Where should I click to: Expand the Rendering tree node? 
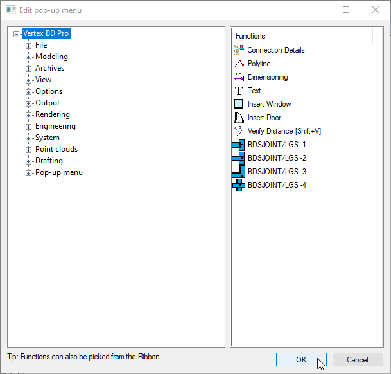click(x=28, y=115)
